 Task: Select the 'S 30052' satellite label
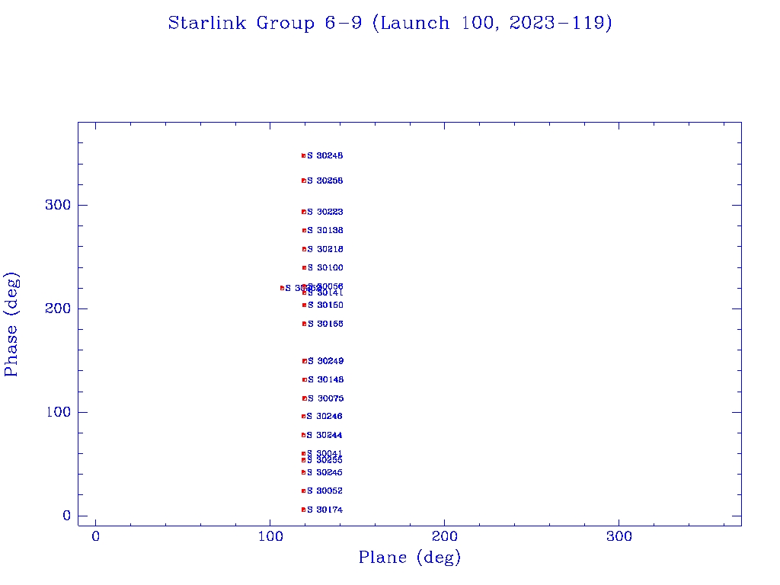(x=324, y=491)
